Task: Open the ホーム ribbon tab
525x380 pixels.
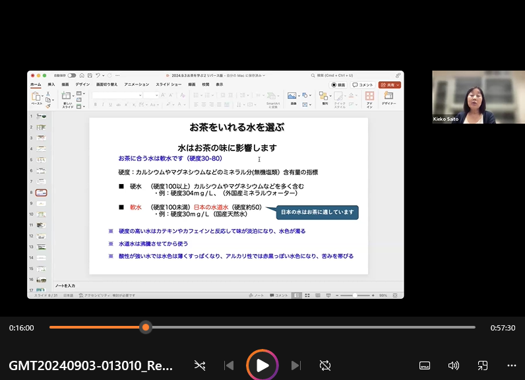Action: (36, 84)
